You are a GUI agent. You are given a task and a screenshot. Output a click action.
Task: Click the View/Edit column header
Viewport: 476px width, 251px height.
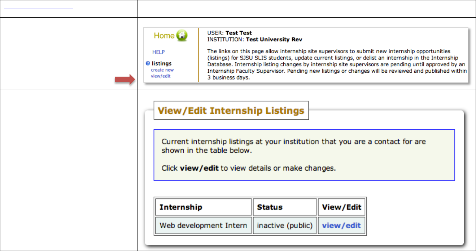pos(341,207)
